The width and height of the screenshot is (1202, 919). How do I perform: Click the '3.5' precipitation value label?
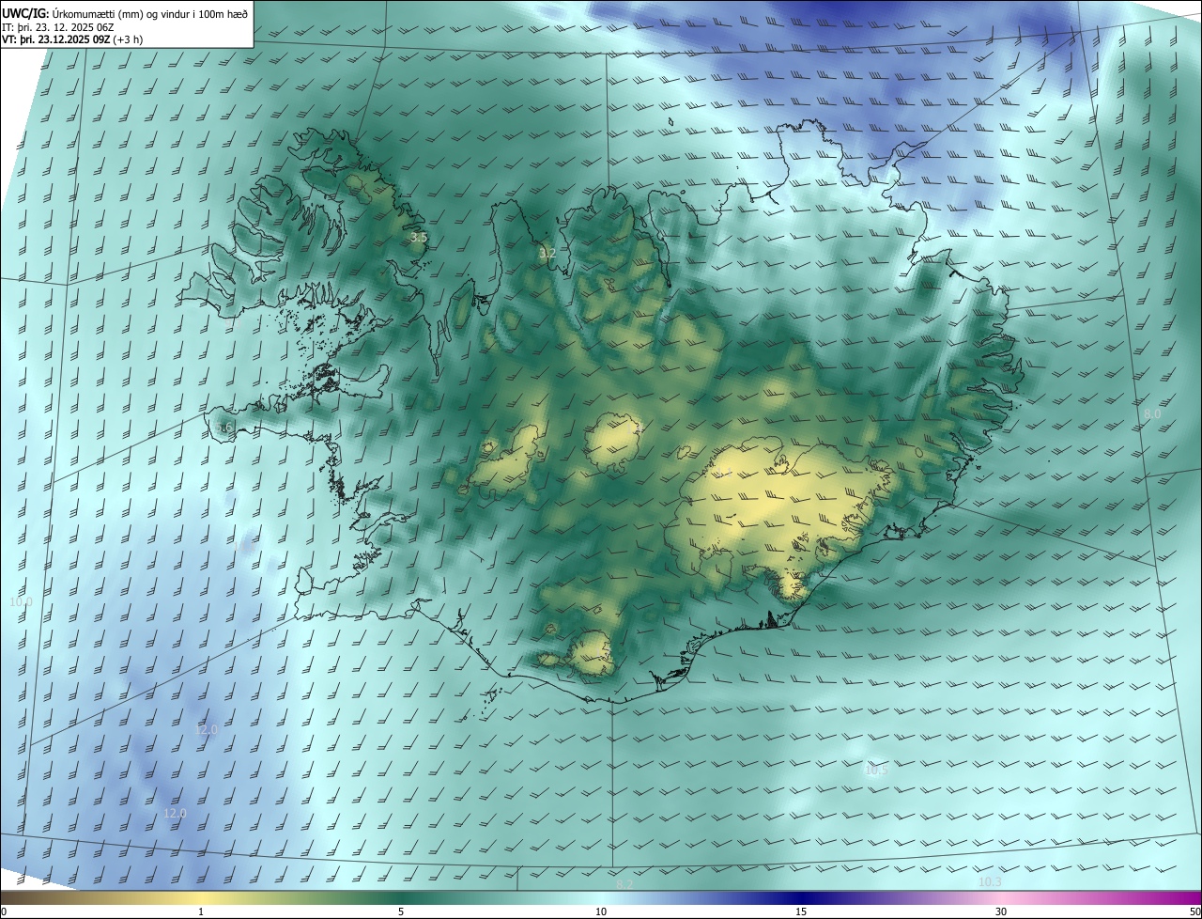pyautogui.click(x=419, y=238)
